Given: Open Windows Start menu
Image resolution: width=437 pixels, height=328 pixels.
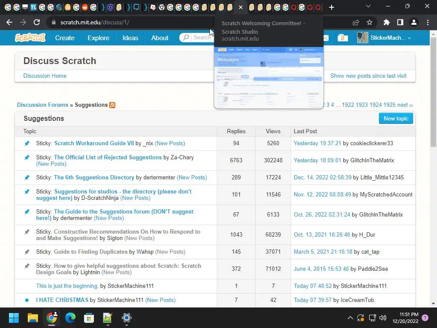Looking at the screenshot, I should tap(14, 318).
